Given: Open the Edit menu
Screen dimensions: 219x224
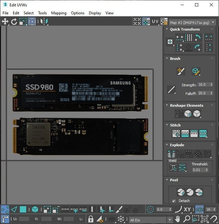Looking at the screenshot, I should click(16, 13).
